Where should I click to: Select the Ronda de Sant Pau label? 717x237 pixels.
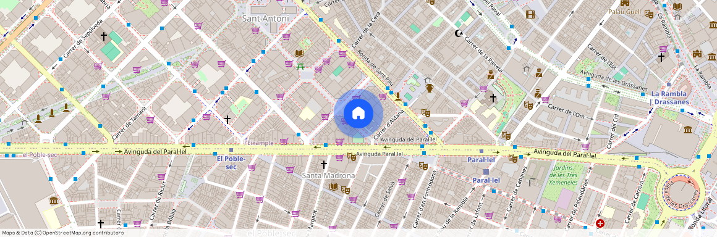point(375,68)
